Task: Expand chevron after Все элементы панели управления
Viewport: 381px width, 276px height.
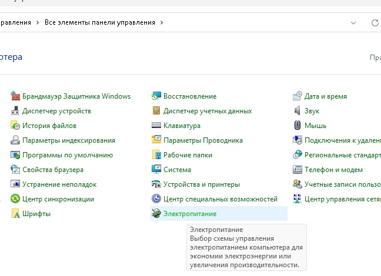Action: (x=162, y=22)
